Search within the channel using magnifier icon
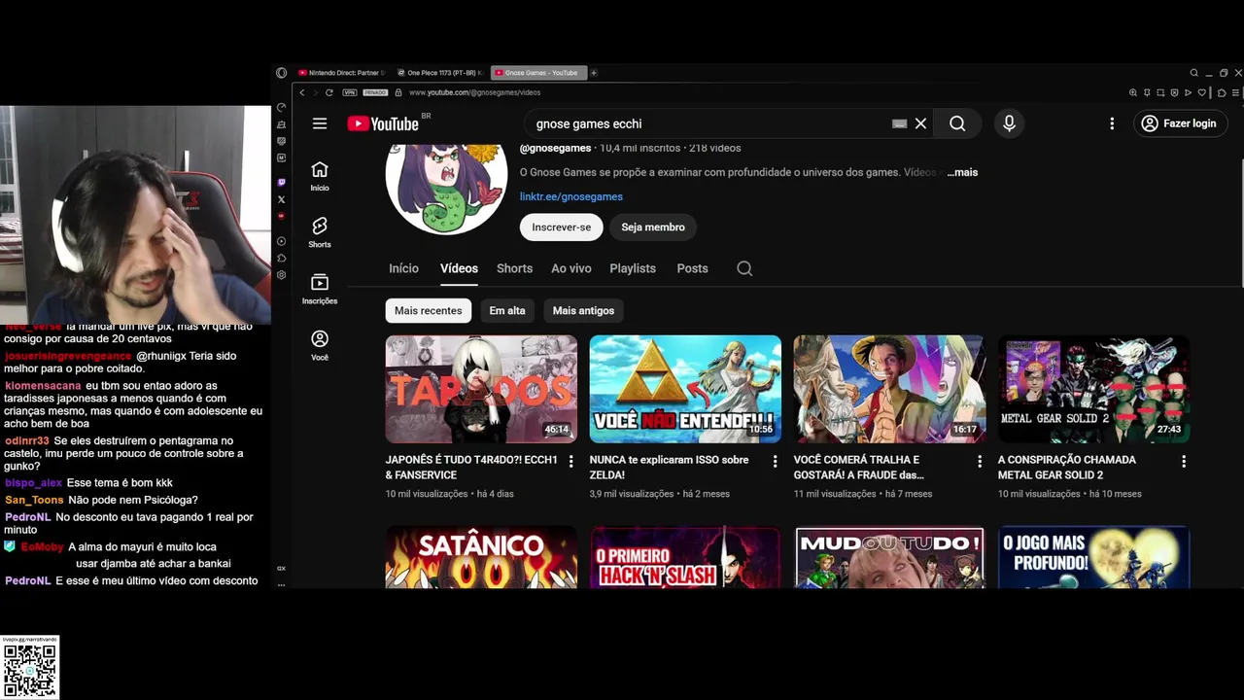The height and width of the screenshot is (700, 1244). pos(744,268)
